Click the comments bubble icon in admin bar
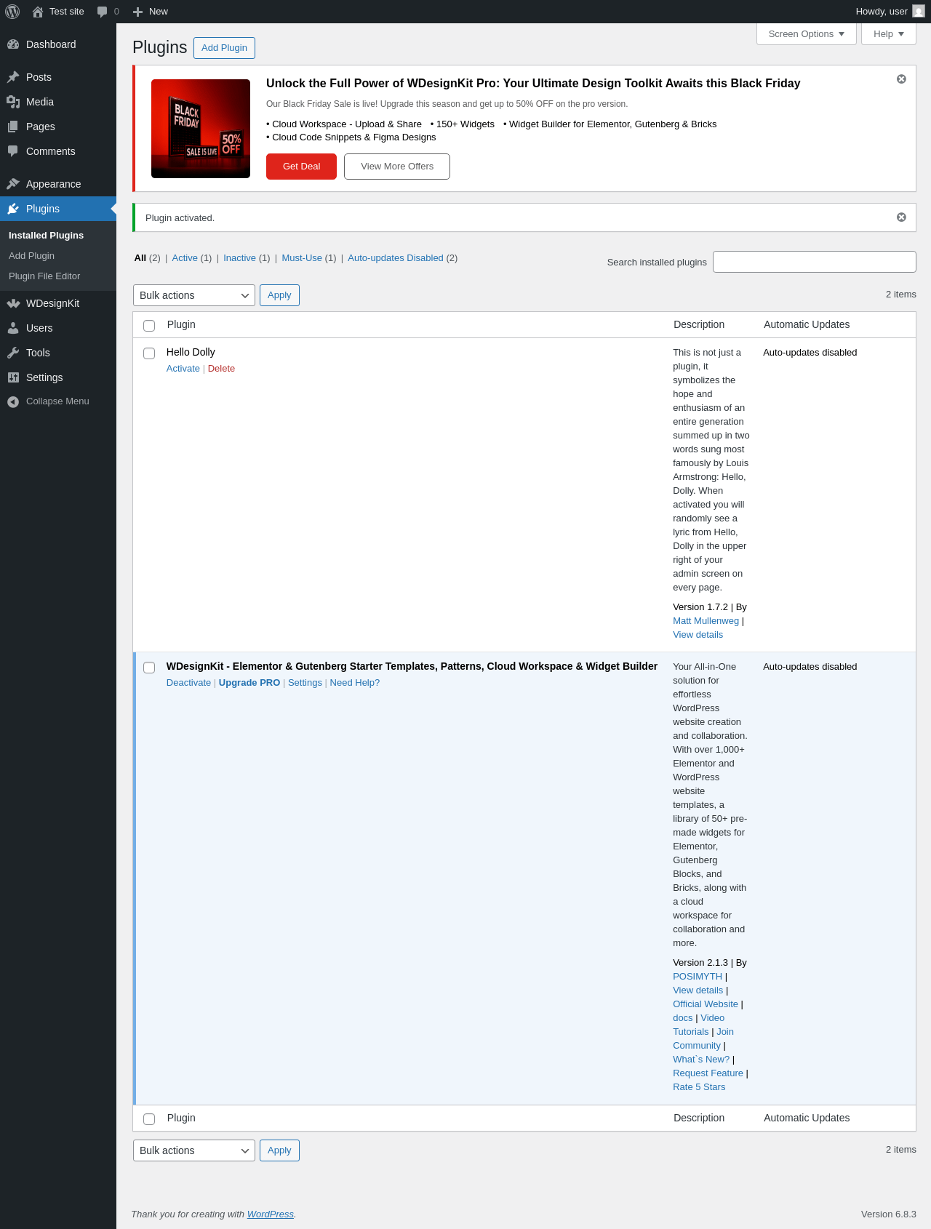Viewport: 931px width, 1229px height. 102,12
